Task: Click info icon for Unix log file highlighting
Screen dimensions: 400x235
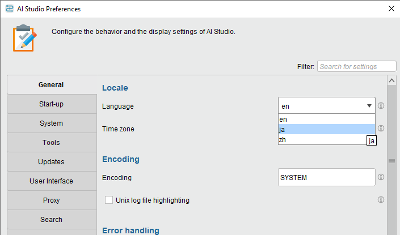Action: pos(381,200)
